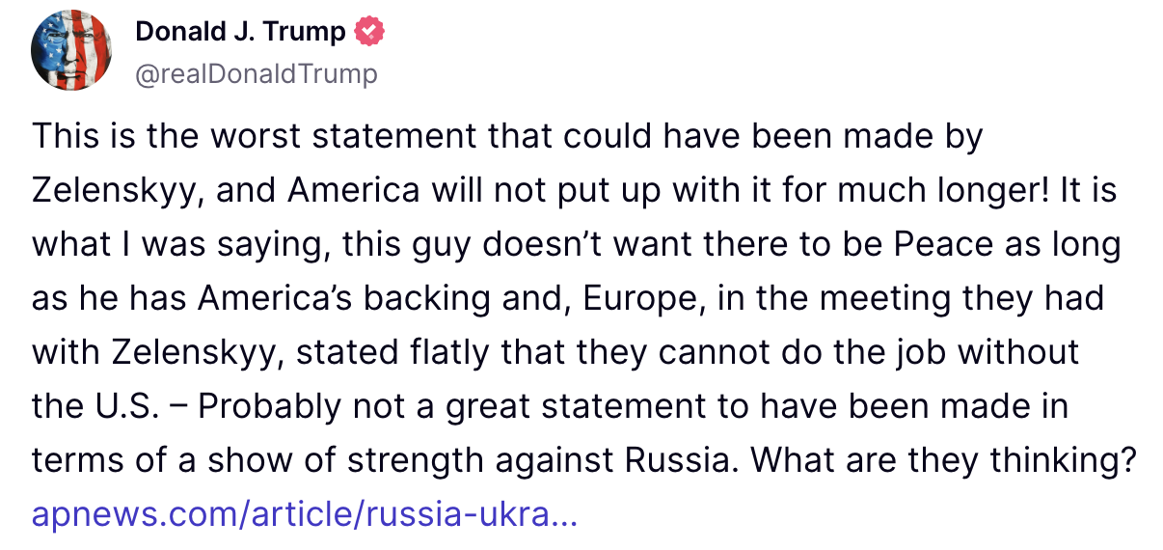Click the phrase 'What are they thinking?'
This screenshot has width=1163, height=550.
coord(940,460)
